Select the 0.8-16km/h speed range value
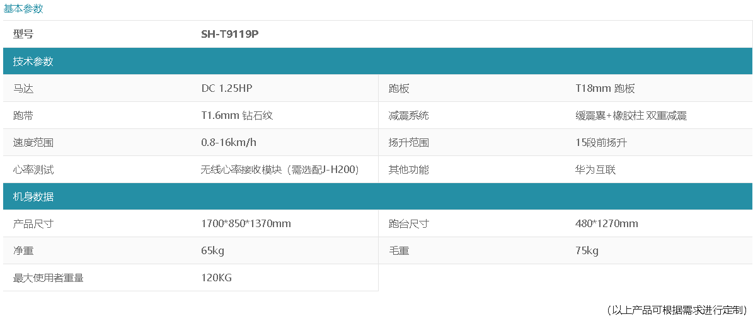753x319 pixels. pos(229,142)
